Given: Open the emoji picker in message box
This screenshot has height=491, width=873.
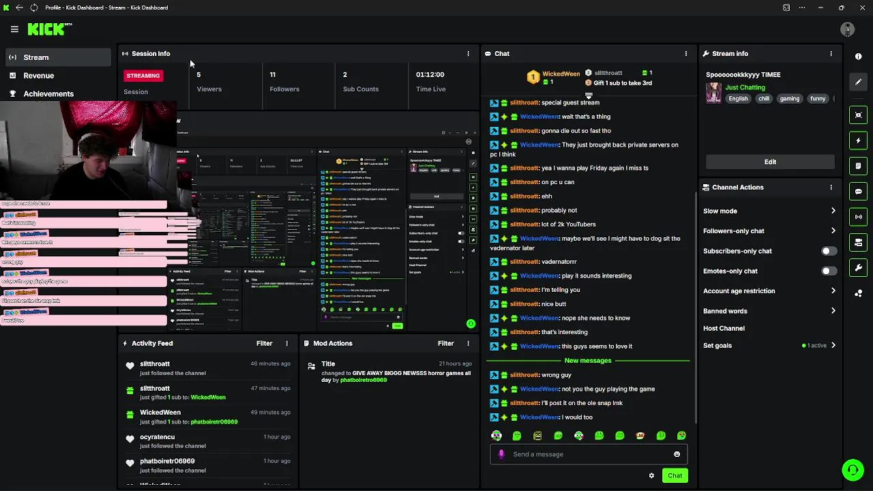Looking at the screenshot, I should click(677, 454).
